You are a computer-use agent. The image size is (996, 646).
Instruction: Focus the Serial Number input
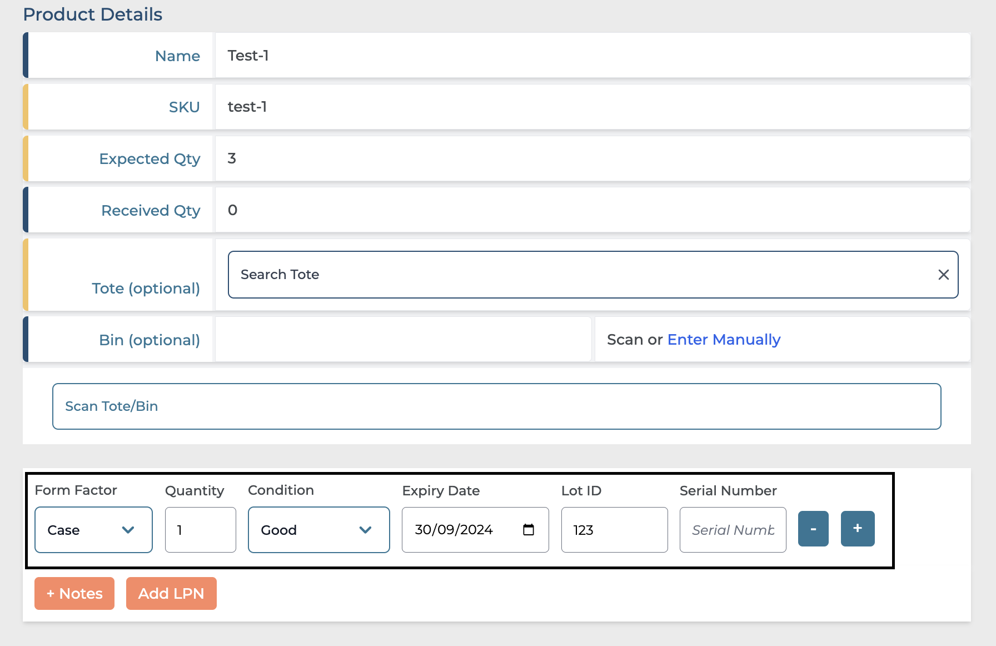tap(733, 530)
